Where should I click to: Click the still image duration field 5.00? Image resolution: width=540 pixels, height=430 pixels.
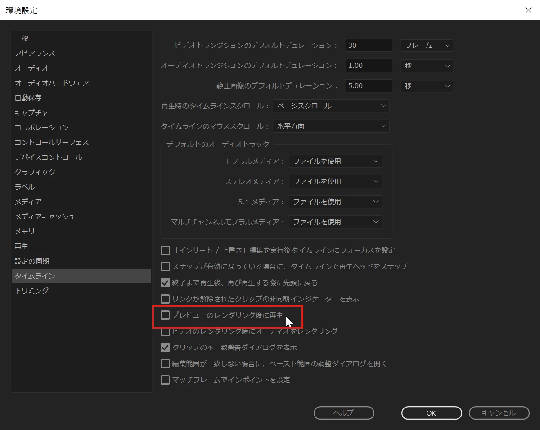tap(369, 86)
